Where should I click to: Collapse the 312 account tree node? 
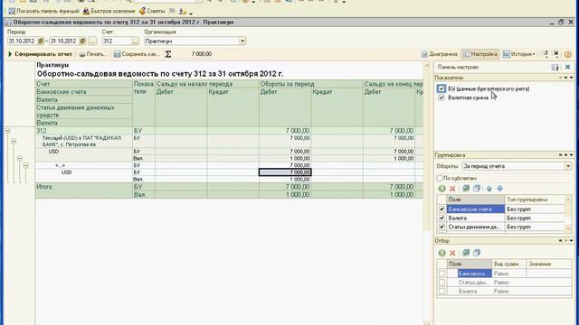click(x=8, y=130)
